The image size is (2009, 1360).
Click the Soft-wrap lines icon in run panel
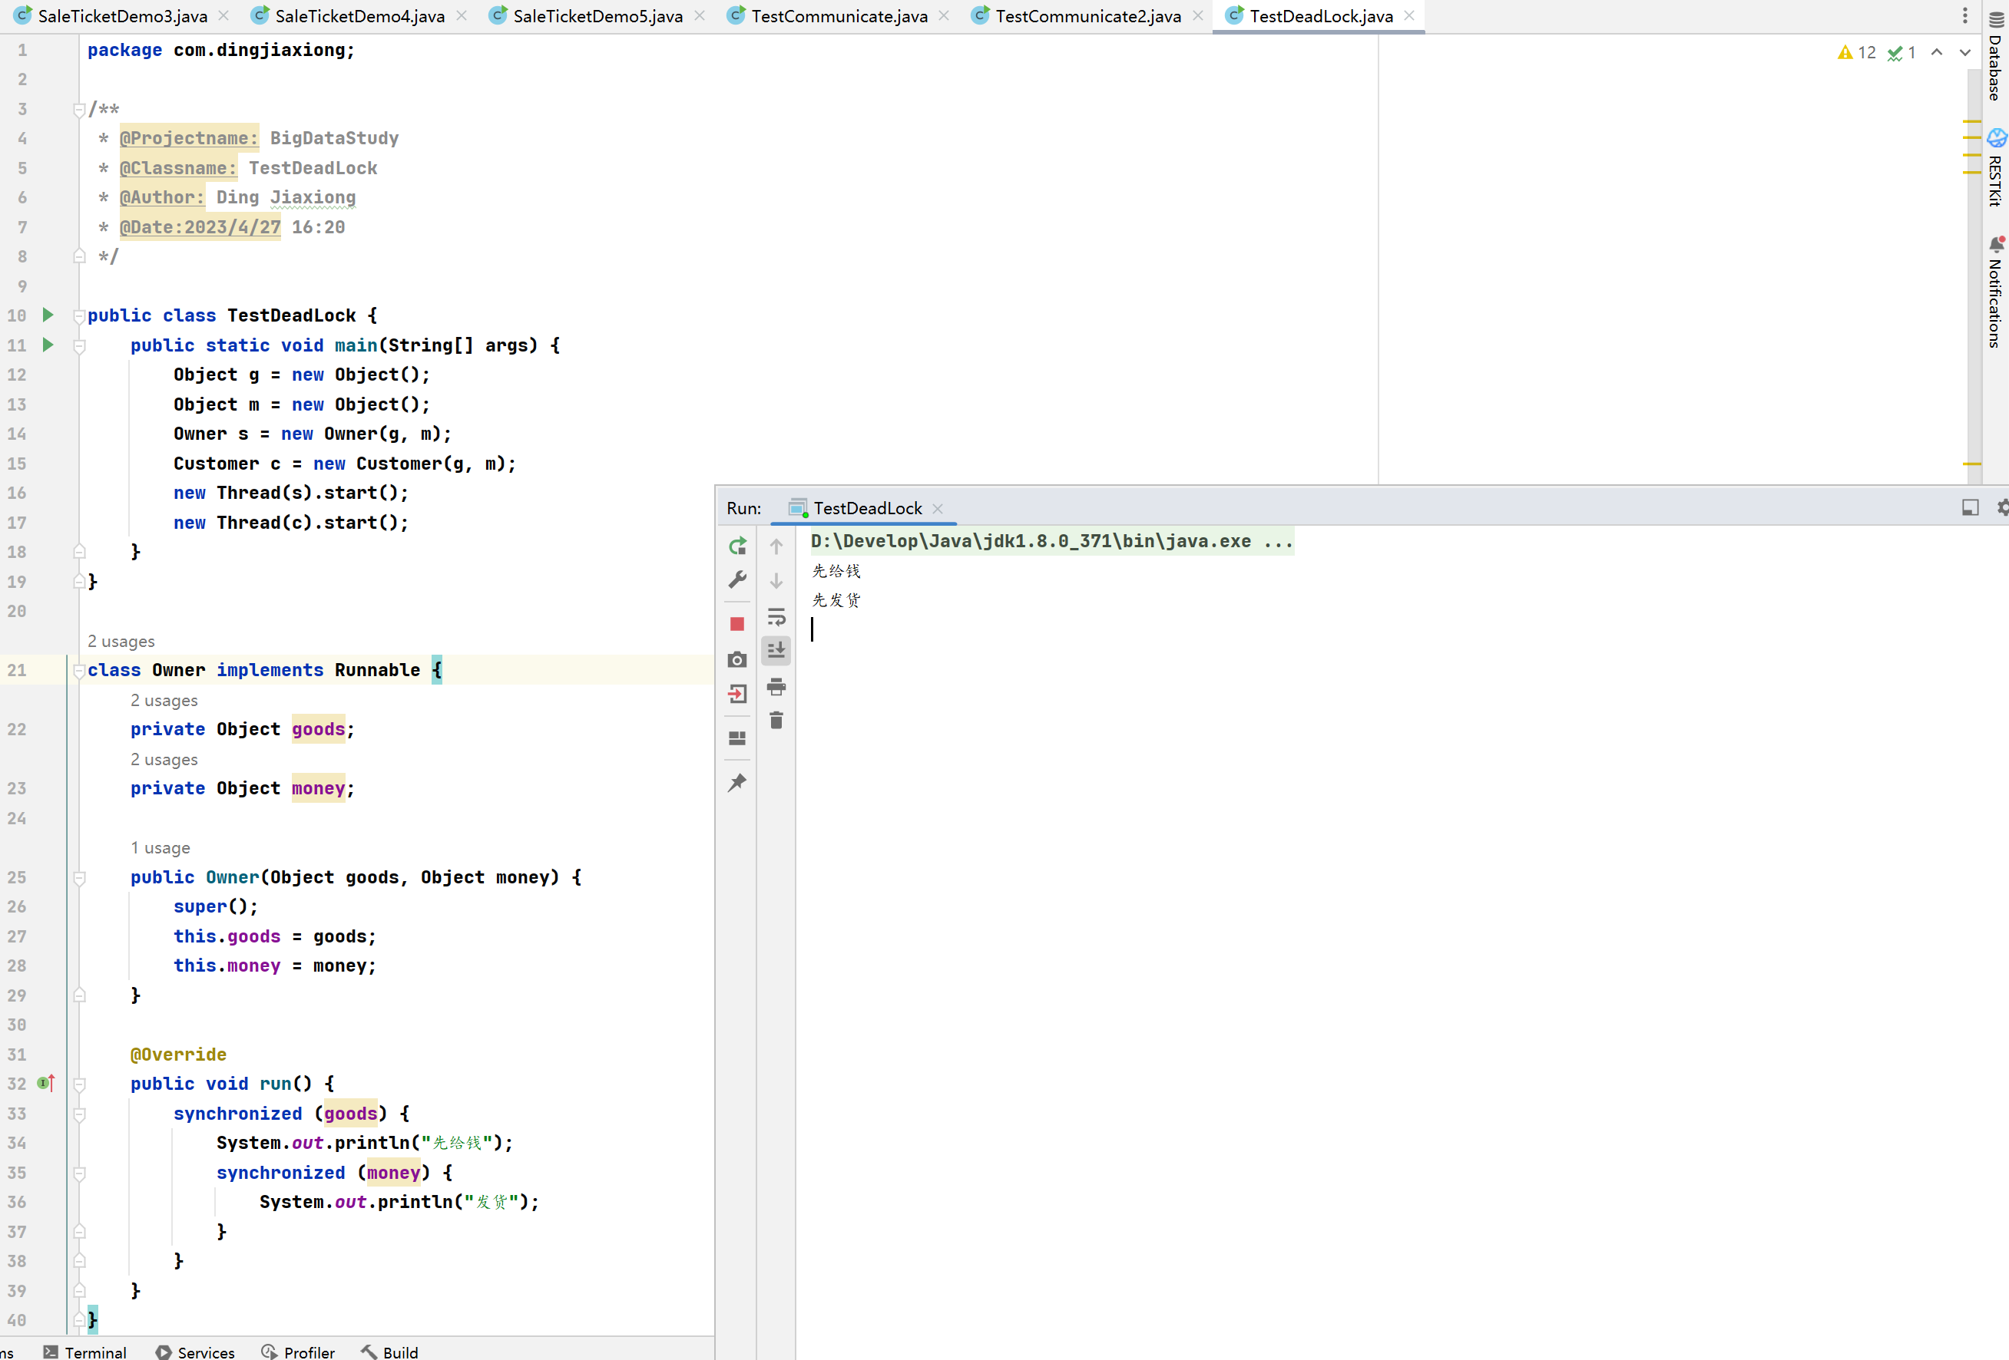tap(777, 616)
